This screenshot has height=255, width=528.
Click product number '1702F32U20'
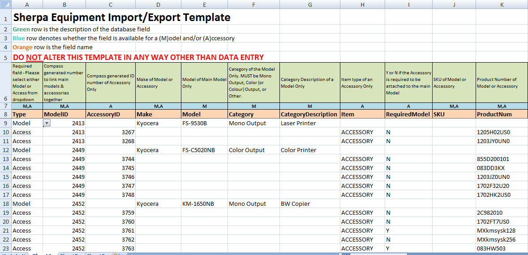[x=502, y=186]
